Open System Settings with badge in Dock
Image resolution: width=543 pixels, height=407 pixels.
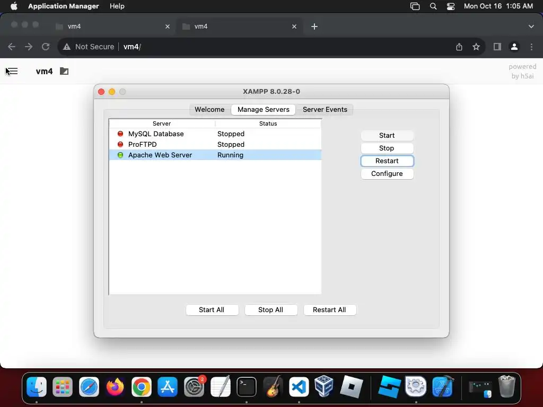(194, 386)
